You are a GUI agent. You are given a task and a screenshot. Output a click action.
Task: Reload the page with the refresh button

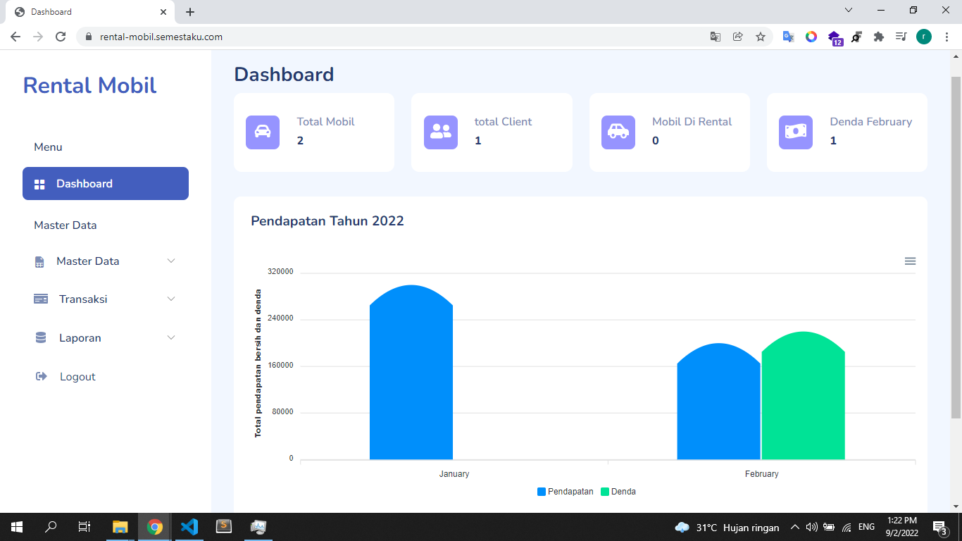pyautogui.click(x=61, y=37)
